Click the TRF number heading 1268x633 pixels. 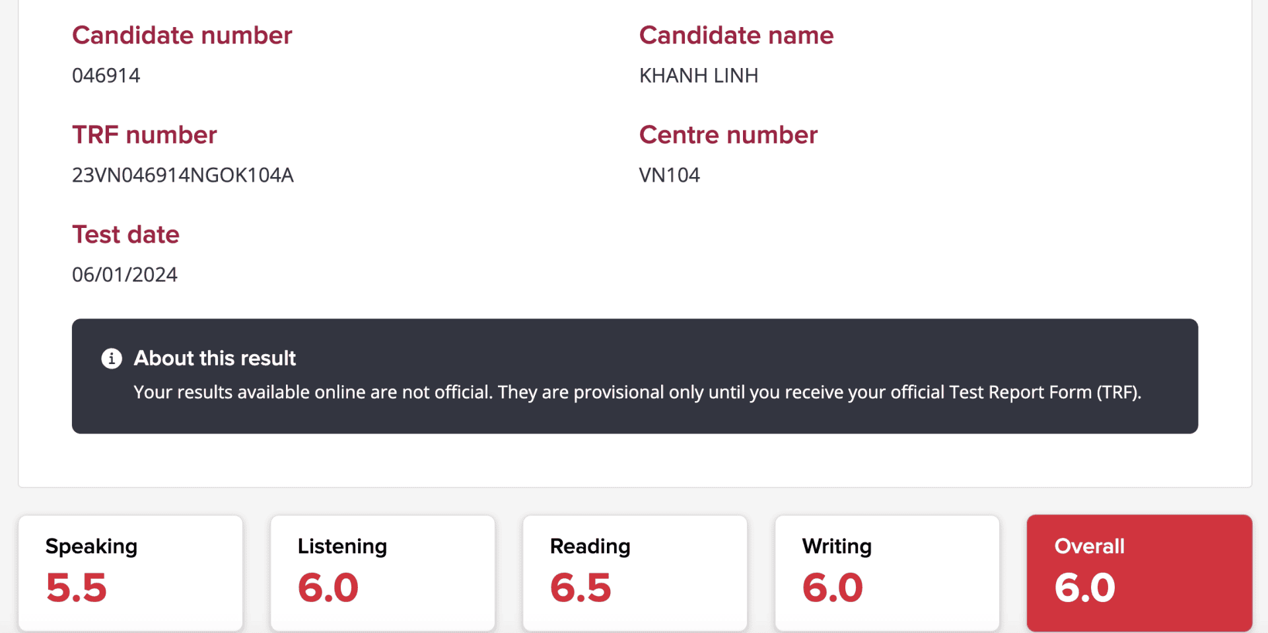coord(144,135)
